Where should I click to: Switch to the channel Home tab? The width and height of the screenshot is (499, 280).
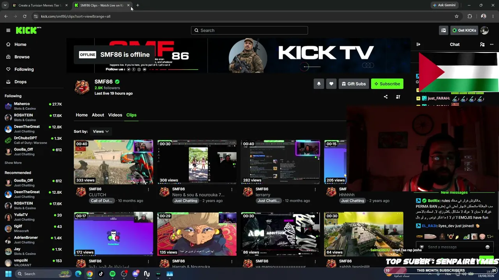pyautogui.click(x=81, y=115)
